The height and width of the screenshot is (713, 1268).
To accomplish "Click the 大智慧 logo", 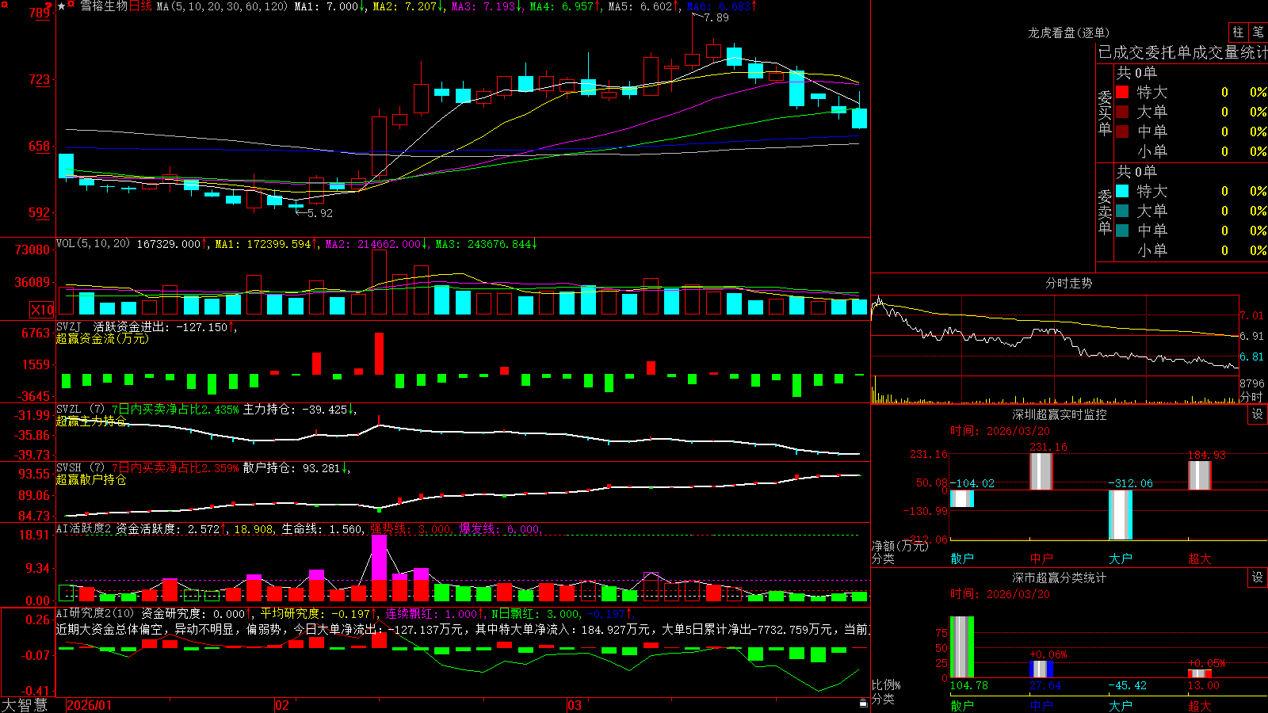I will click(x=25, y=705).
